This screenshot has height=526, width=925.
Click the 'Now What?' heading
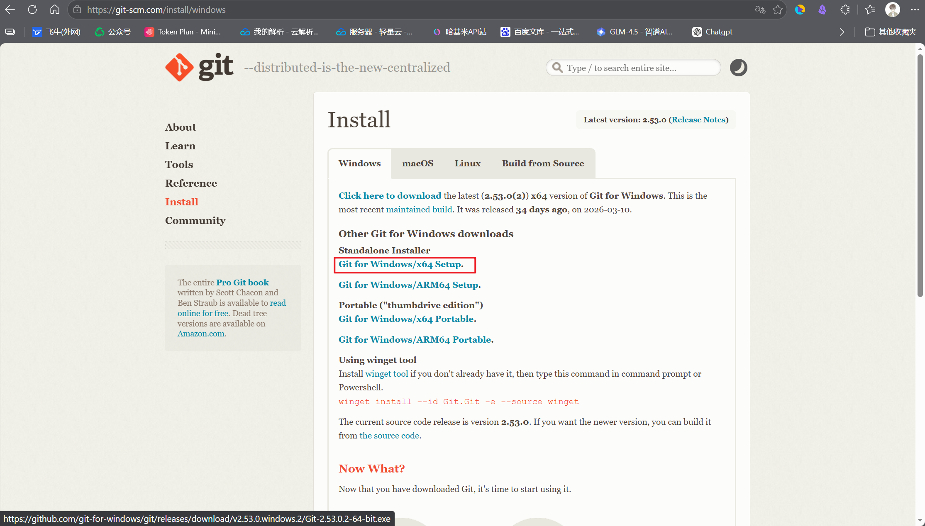[371, 469]
